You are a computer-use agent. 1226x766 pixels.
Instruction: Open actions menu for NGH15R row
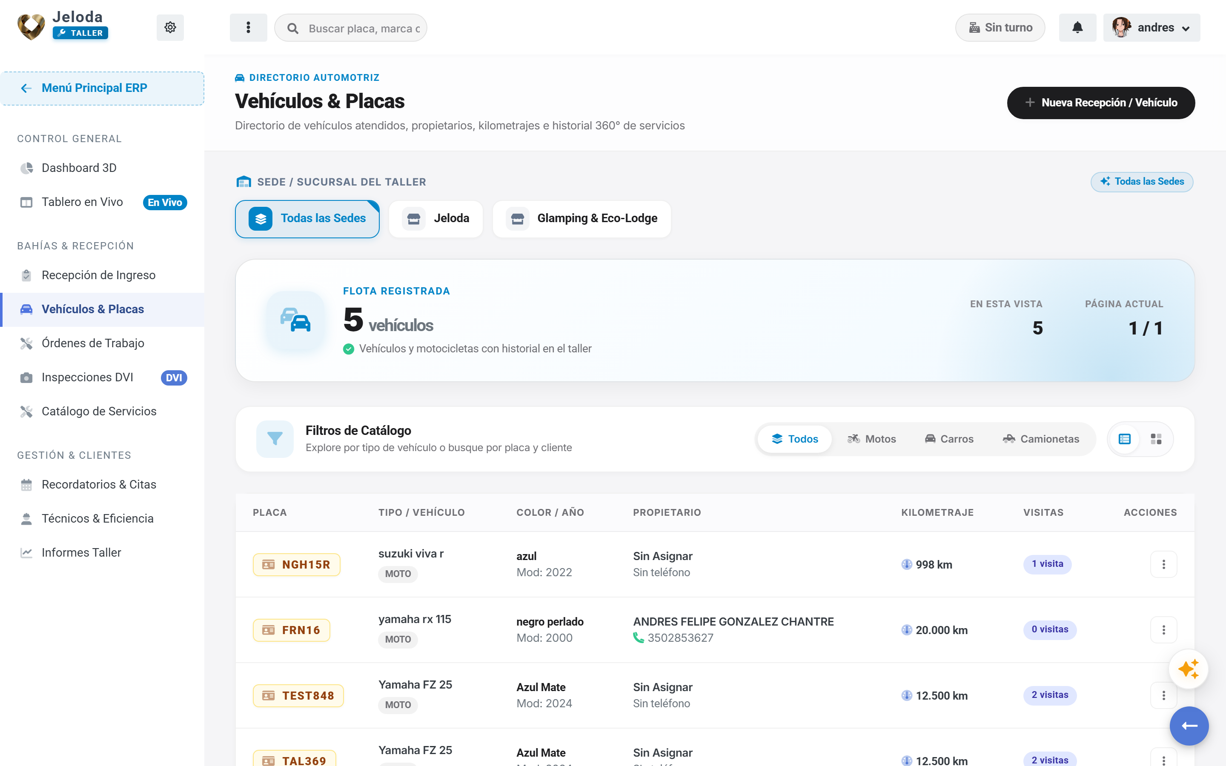1164,564
